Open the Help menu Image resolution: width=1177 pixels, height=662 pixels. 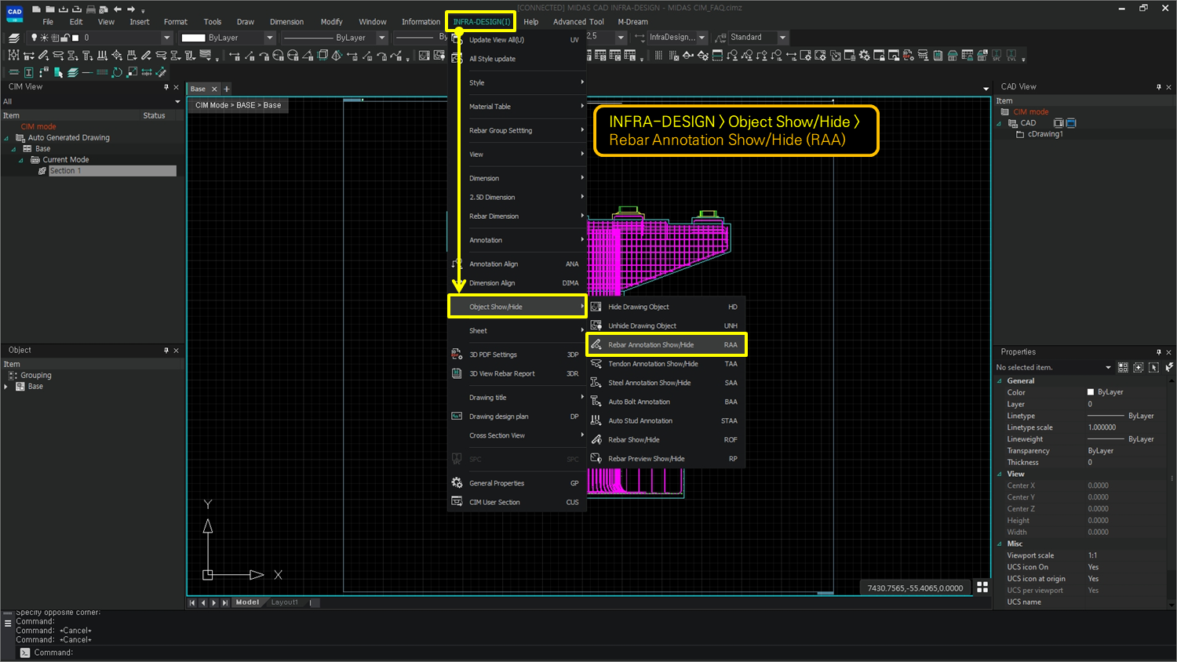coord(531,22)
